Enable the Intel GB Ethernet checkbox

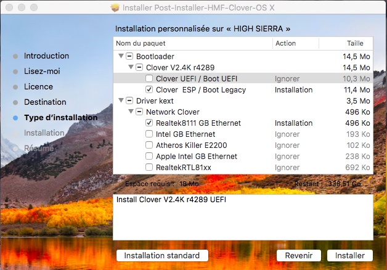pos(149,134)
